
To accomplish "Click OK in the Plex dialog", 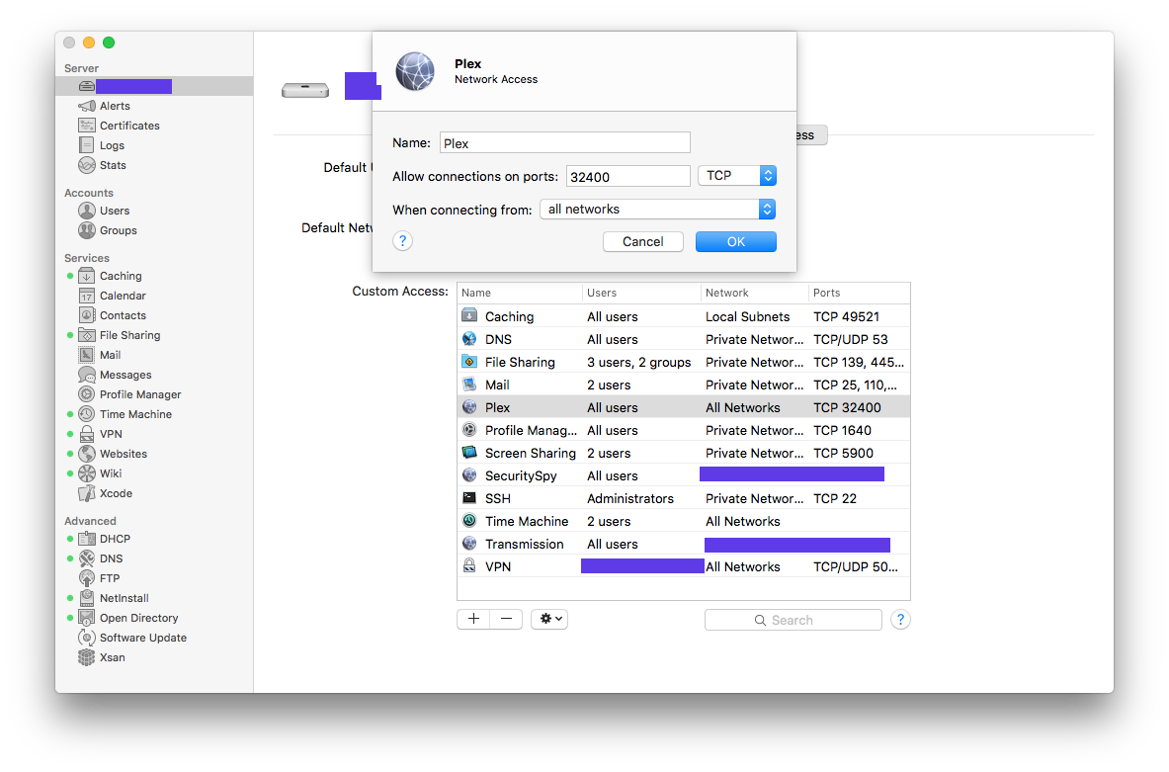I will click(736, 241).
